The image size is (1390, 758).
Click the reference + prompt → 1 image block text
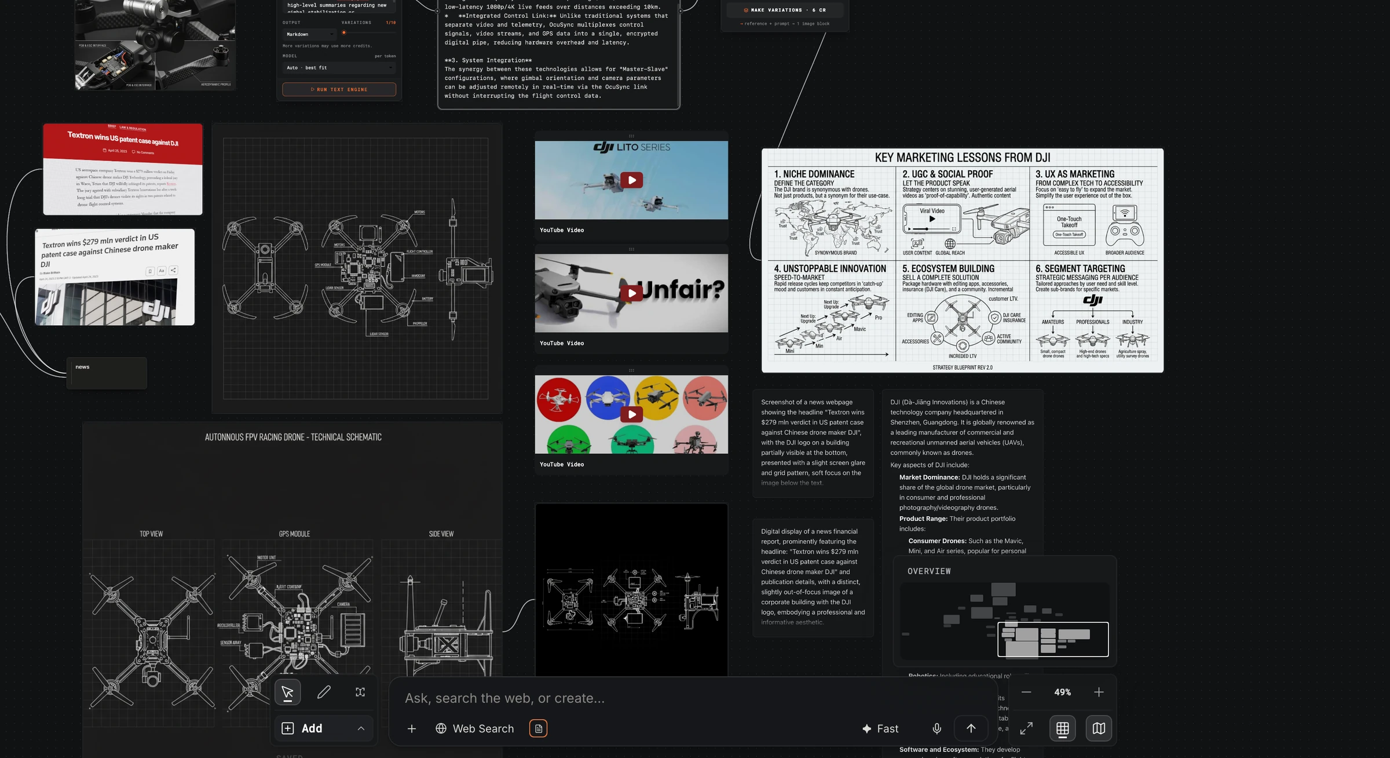[x=785, y=24]
